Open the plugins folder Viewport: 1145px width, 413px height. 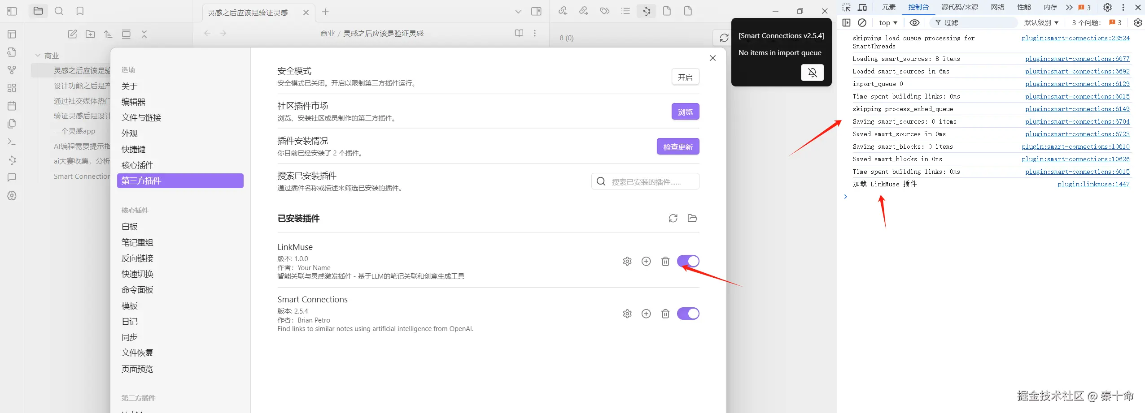coord(692,218)
